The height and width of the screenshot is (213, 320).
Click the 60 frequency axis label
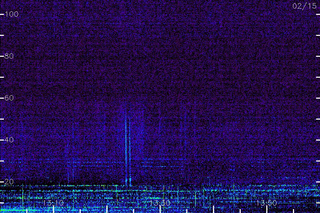tap(9, 98)
